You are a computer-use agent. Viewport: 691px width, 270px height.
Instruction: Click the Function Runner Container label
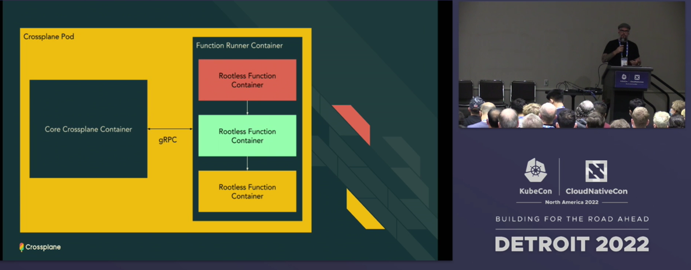(x=239, y=45)
